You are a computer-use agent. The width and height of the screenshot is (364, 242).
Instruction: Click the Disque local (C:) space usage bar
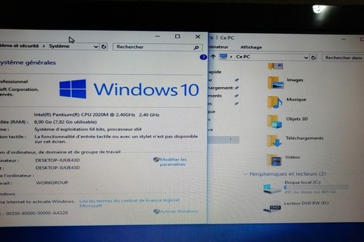pos(316,187)
